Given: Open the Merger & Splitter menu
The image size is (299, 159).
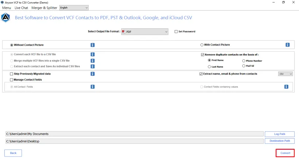Looking at the screenshot, I should [44, 8].
